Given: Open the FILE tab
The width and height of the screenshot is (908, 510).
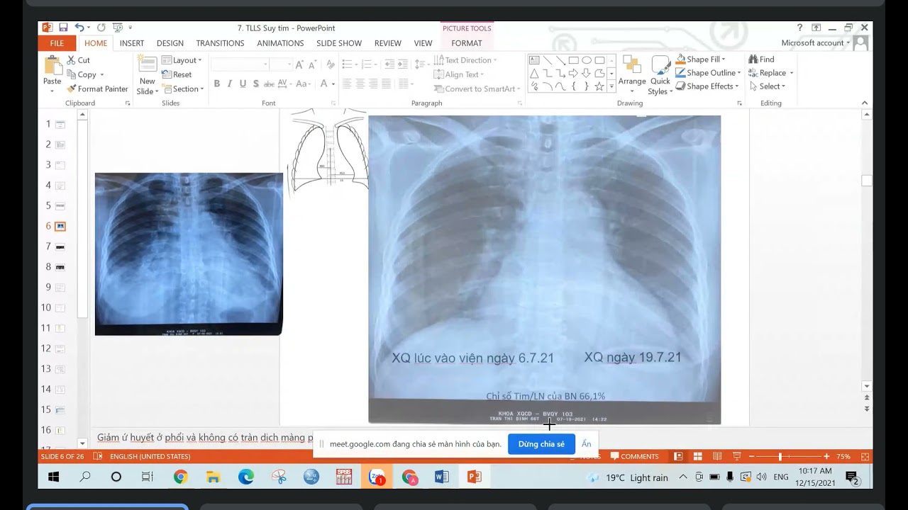Looking at the screenshot, I should (x=57, y=43).
